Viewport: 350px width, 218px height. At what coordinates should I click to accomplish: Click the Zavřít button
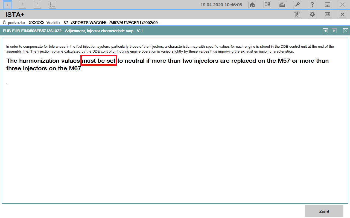point(324,211)
